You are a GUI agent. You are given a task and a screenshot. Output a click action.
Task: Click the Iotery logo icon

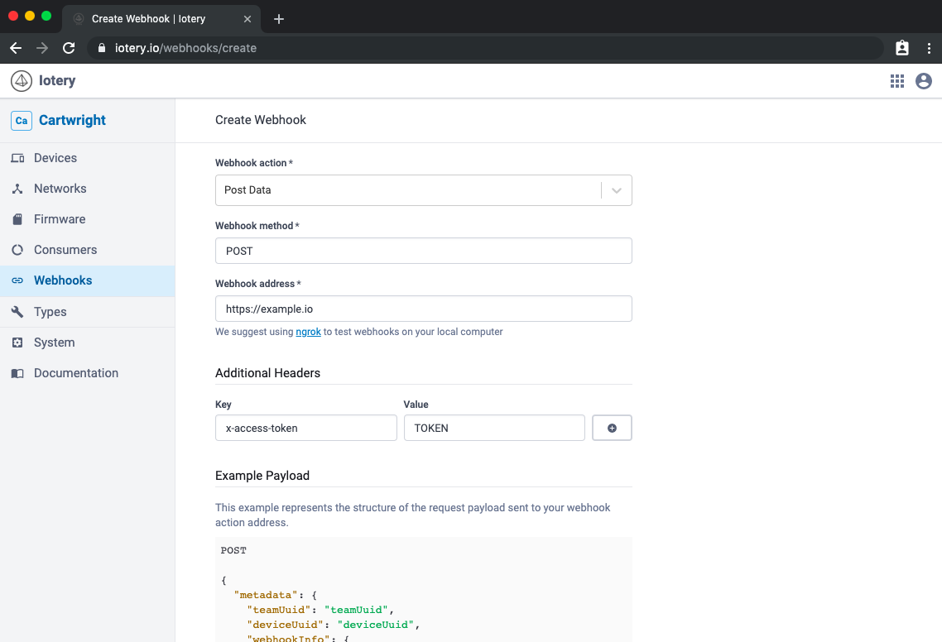point(22,80)
